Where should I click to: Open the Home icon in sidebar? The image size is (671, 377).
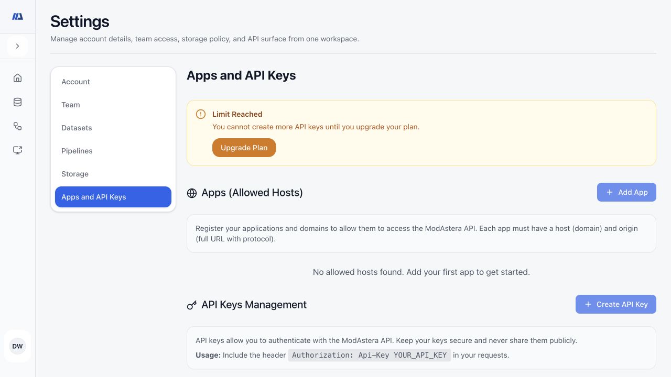coord(17,78)
